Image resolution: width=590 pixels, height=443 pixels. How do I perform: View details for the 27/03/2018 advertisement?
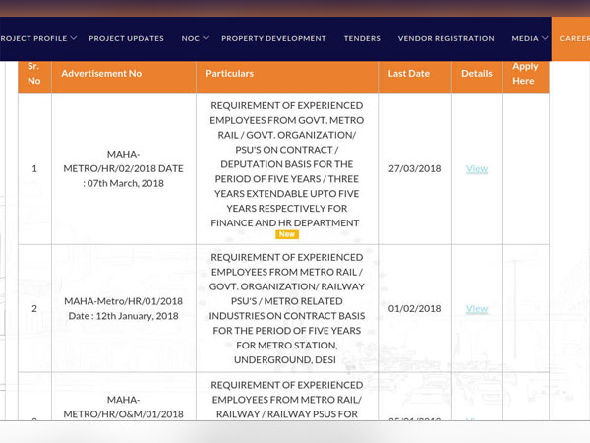(477, 168)
